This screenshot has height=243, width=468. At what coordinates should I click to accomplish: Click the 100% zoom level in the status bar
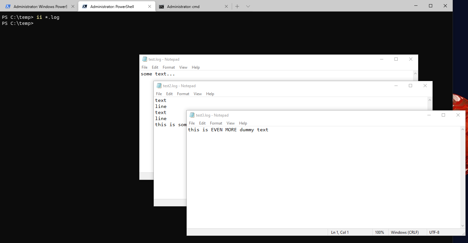tap(379, 232)
